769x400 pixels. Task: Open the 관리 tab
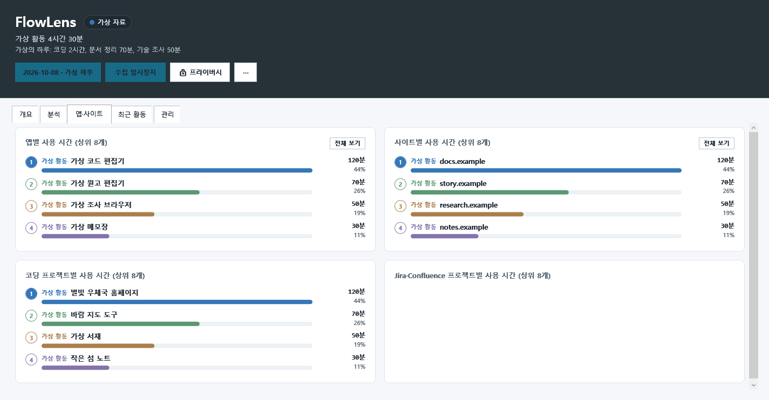(x=167, y=114)
